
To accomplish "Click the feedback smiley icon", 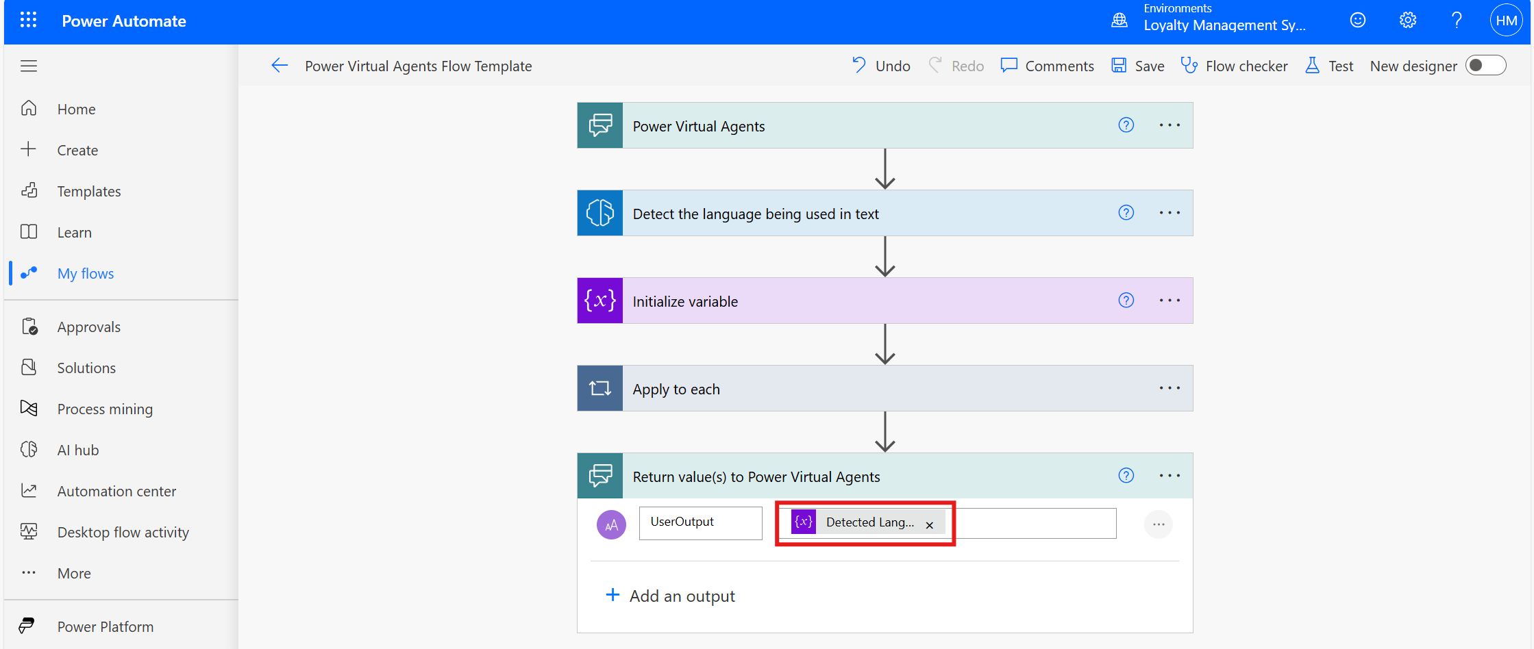I will (x=1357, y=21).
